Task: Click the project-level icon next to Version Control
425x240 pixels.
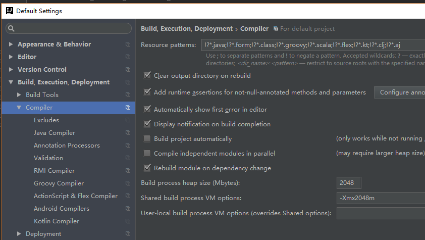Action: pos(128,70)
